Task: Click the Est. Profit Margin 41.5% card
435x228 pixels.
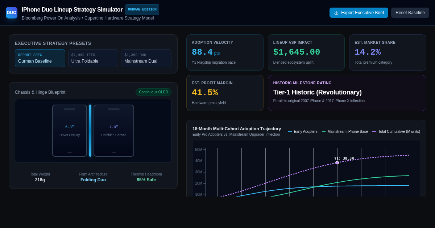Action: coord(225,93)
